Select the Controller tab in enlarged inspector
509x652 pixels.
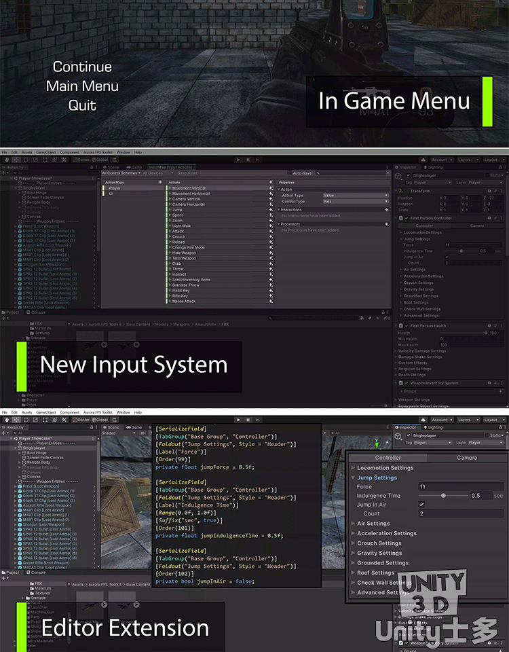[388, 457]
